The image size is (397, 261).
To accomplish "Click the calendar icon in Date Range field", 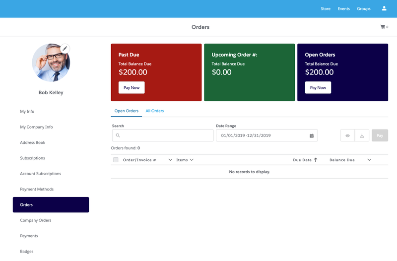I will [x=312, y=135].
